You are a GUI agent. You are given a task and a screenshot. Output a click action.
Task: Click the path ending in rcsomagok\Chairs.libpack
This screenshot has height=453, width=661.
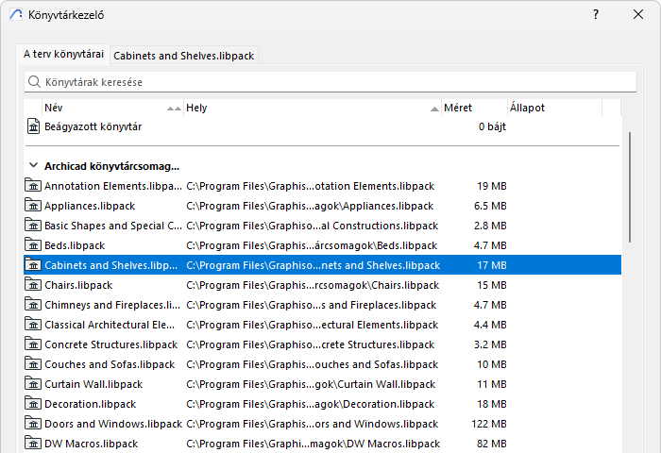313,285
